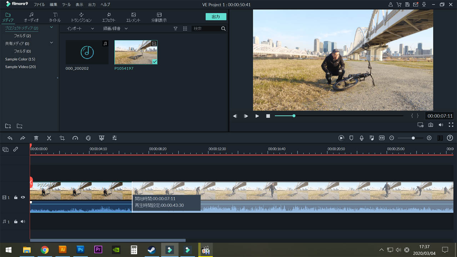Click the save project icon in title bar
The width and height of the screenshot is (457, 257).
point(407,5)
